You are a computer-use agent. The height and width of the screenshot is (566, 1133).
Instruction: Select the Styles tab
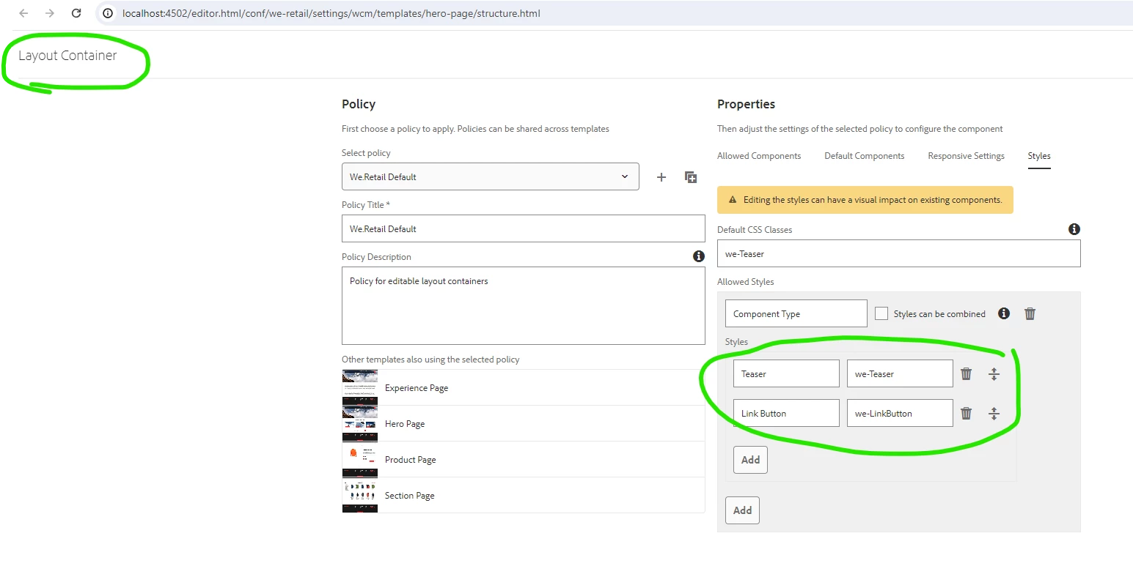click(x=1039, y=156)
